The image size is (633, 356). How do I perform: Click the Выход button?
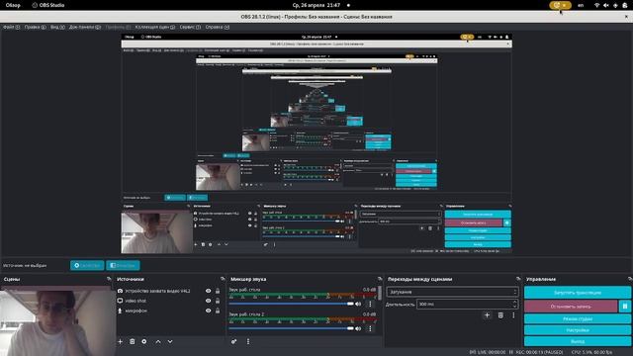[x=578, y=341]
